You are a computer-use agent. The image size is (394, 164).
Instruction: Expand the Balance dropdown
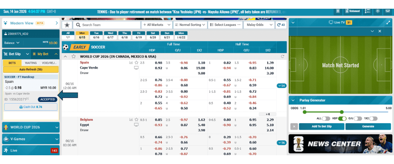click(12, 43)
